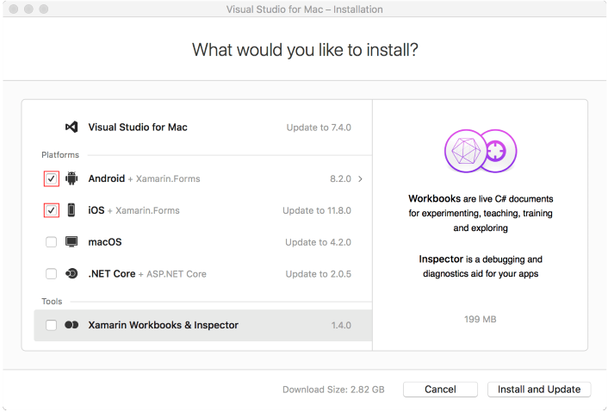Screen dimensions: 608x412
Task: Check the Xamarin Workbooks & Inspector checkbox
Action: (x=51, y=325)
